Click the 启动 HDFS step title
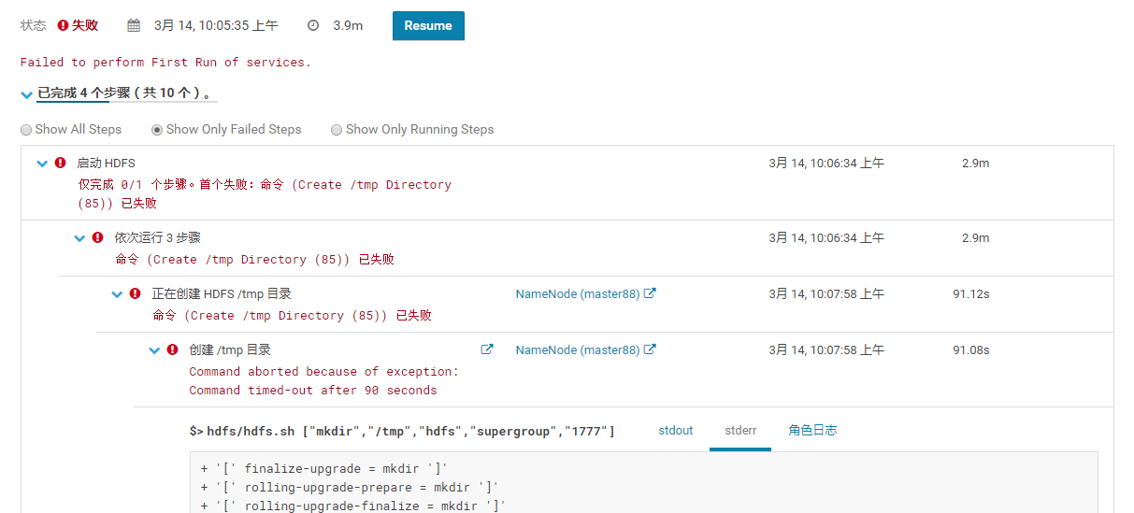1134x513 pixels. click(107, 164)
